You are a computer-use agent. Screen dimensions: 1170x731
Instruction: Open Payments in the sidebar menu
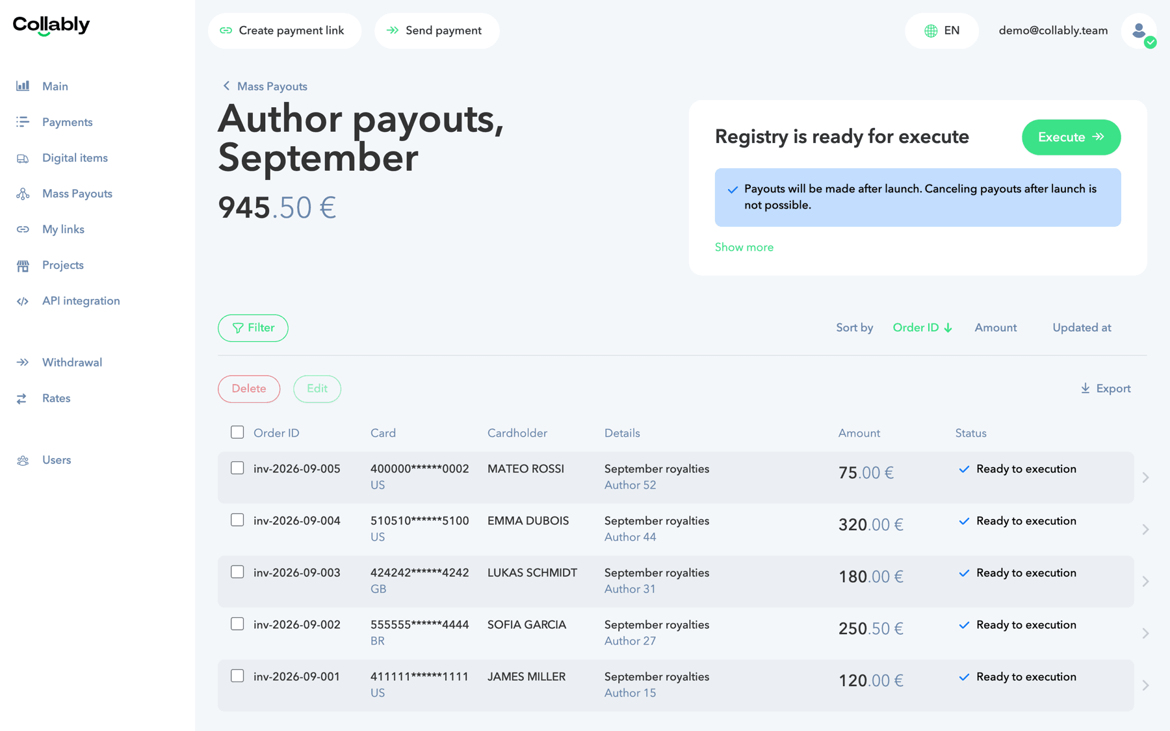coord(68,122)
